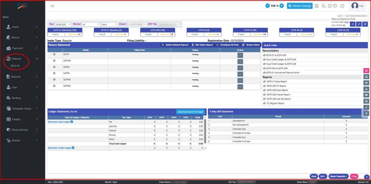Click the pink icon on right edge toolbar
371x184 pixels.
[366, 70]
